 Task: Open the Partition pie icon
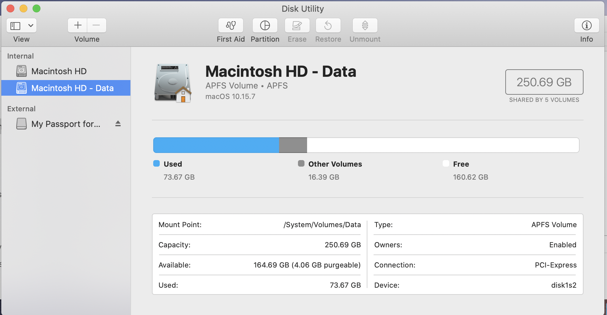click(x=265, y=25)
